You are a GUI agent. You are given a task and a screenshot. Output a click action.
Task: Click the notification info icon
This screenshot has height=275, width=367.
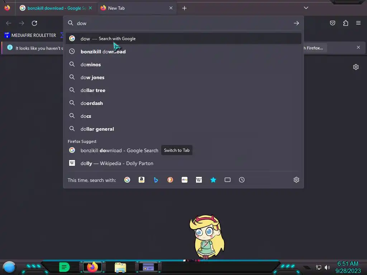(10, 48)
